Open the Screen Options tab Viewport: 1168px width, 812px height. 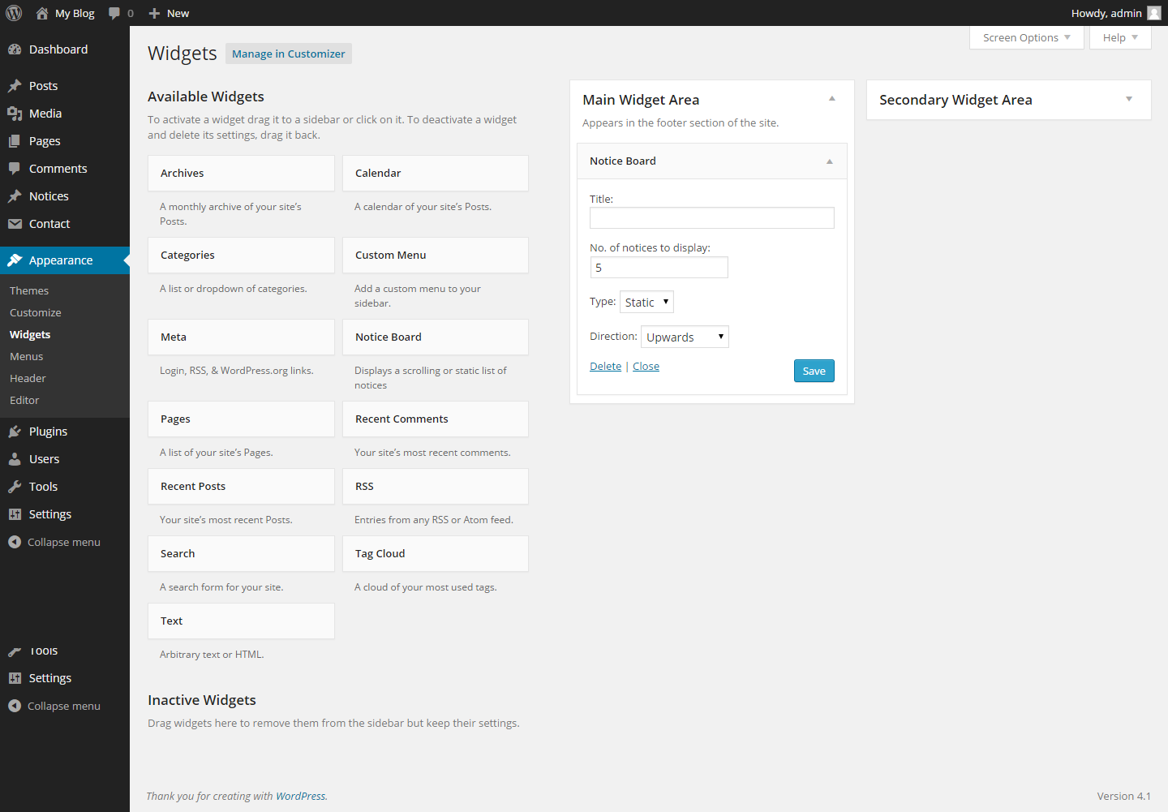[x=1026, y=37]
